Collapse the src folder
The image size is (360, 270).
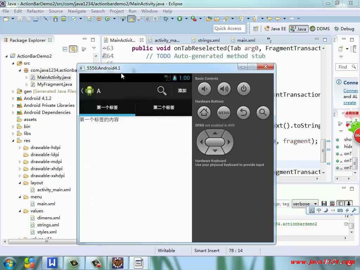point(13,63)
